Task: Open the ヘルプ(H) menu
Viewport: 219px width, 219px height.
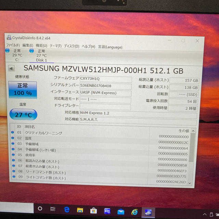Action: [89, 47]
